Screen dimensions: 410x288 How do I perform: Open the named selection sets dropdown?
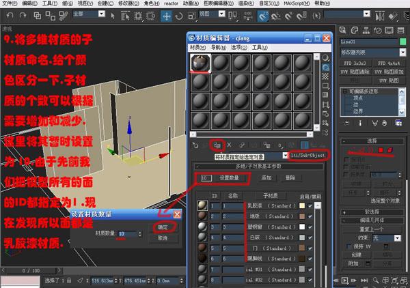[367, 14]
